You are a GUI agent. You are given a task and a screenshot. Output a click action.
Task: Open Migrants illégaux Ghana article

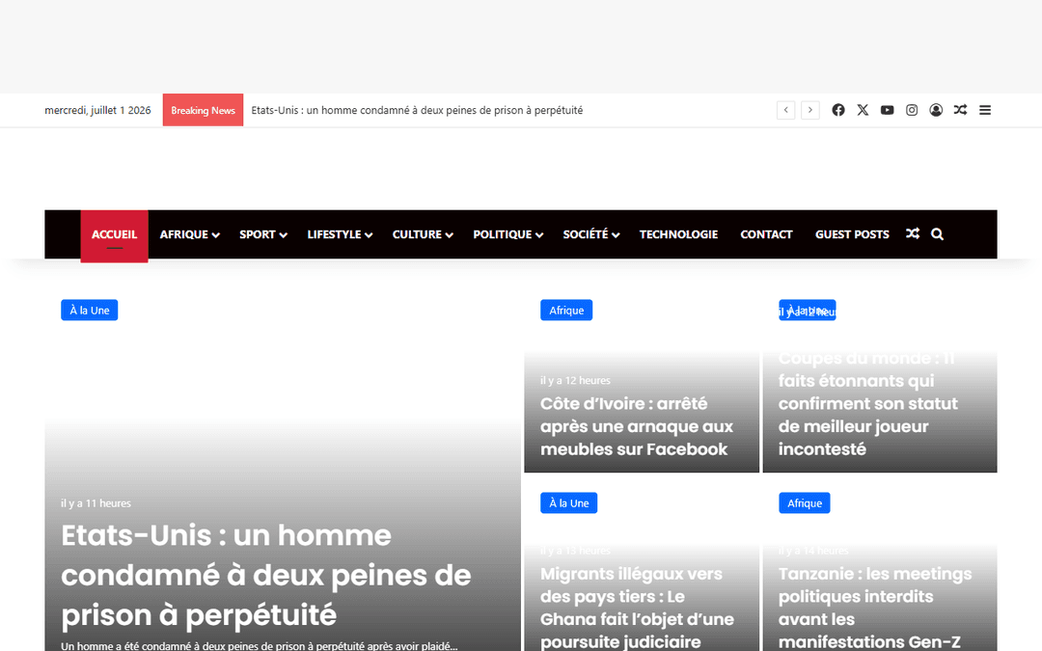[638, 608]
